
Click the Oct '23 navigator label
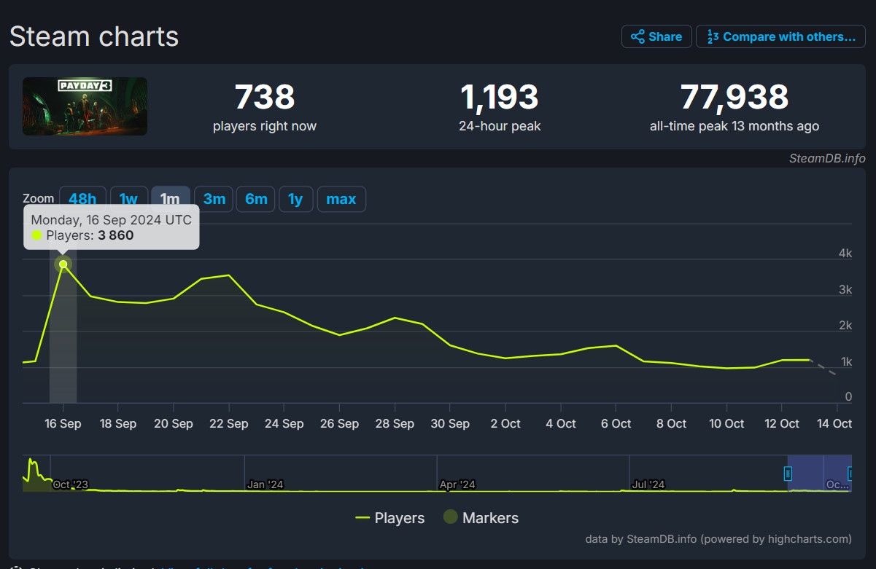tap(71, 484)
